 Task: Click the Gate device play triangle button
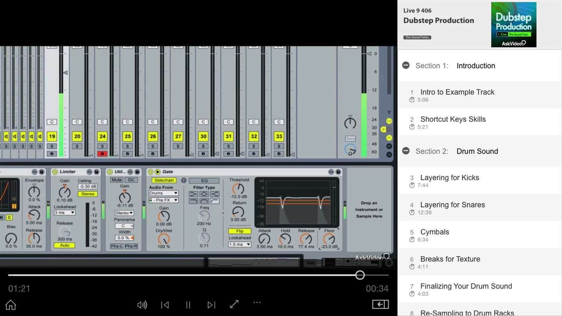[158, 172]
